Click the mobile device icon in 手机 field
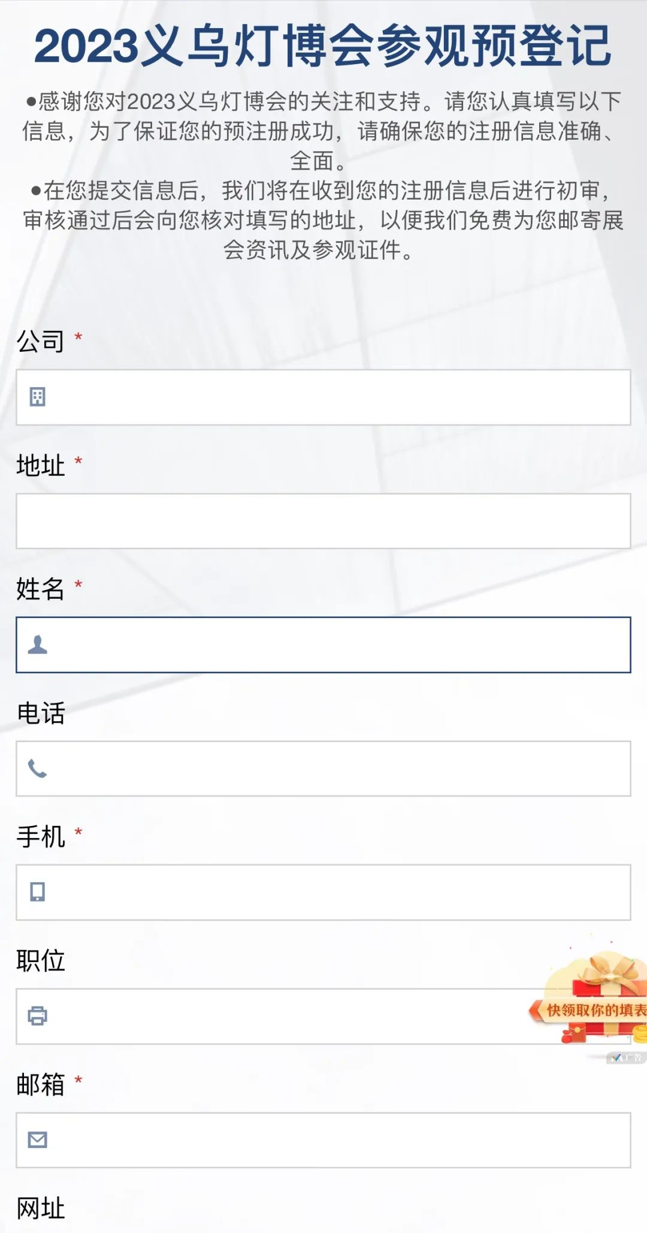This screenshot has width=647, height=1233. pos(37,892)
